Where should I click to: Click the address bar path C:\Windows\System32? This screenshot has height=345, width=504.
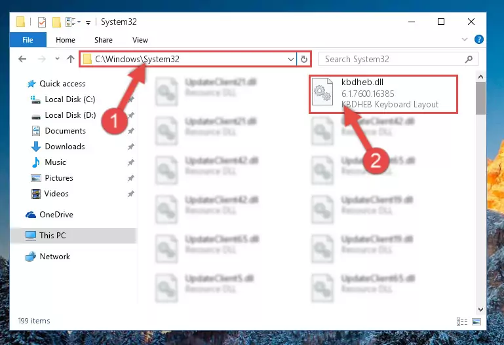point(137,59)
